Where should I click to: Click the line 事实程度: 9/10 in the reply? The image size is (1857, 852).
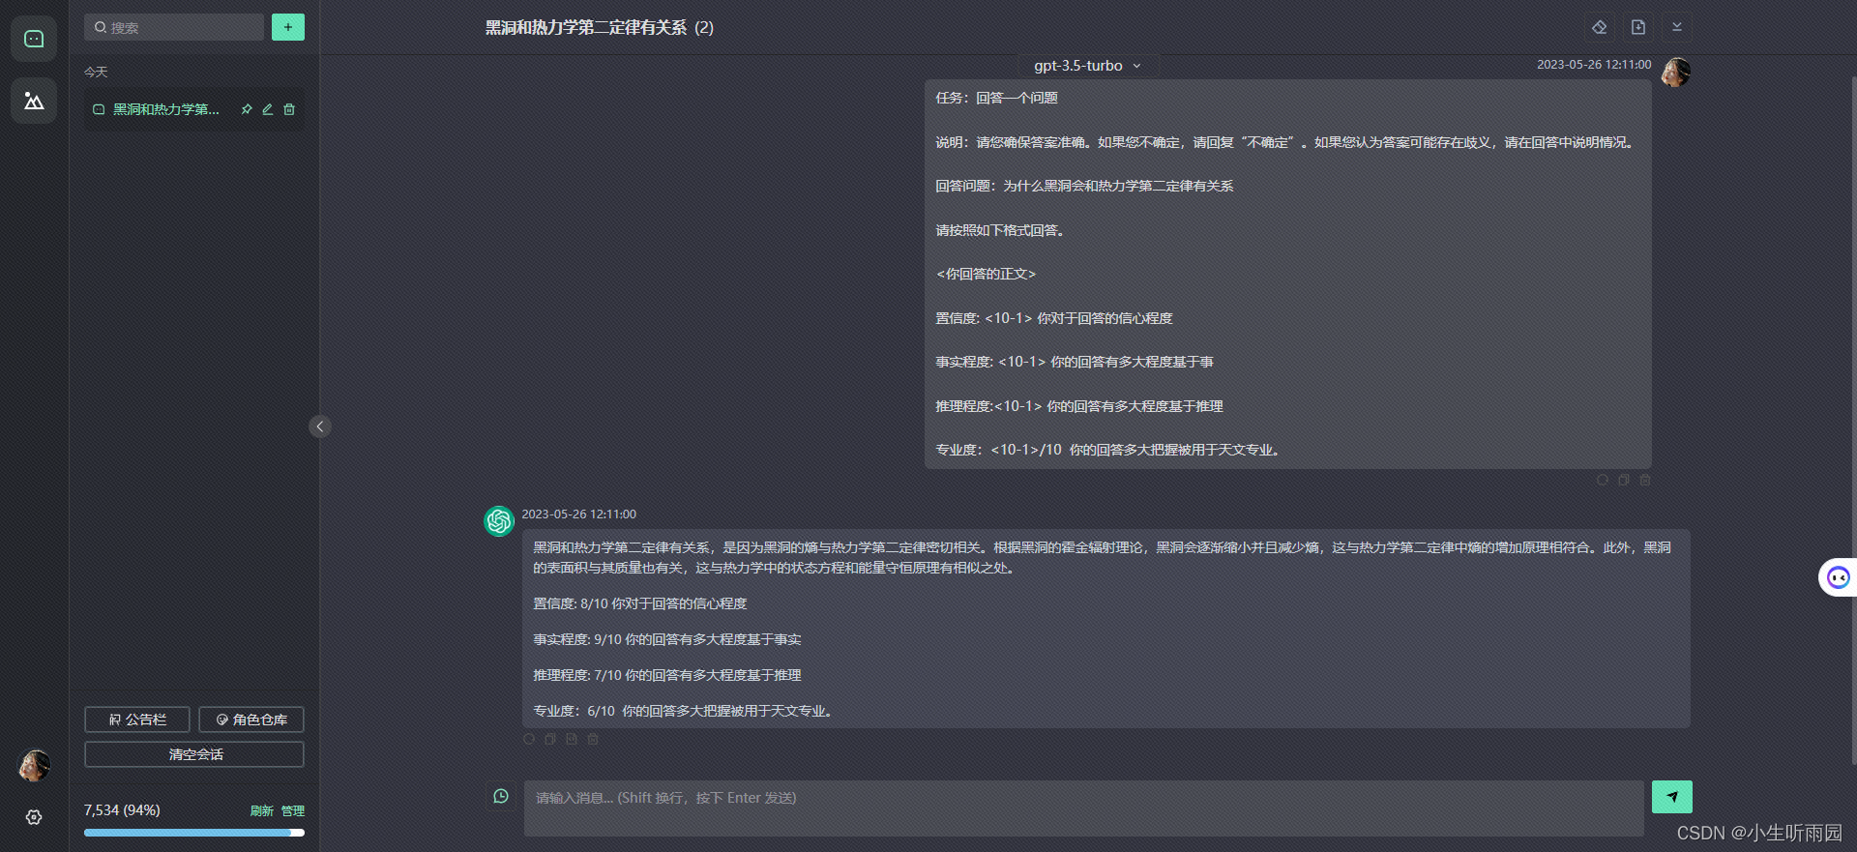(667, 639)
